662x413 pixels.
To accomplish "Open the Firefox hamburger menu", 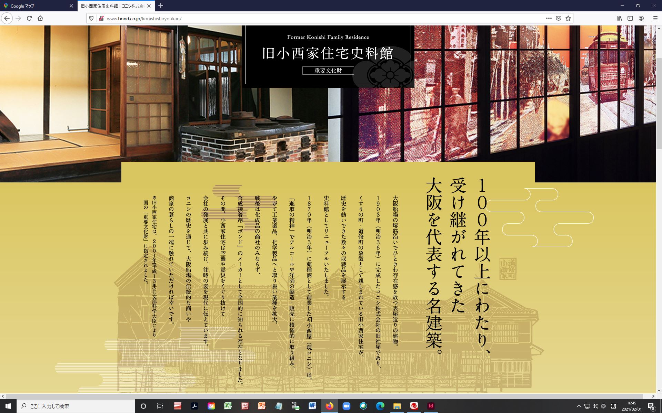I will coord(655,18).
